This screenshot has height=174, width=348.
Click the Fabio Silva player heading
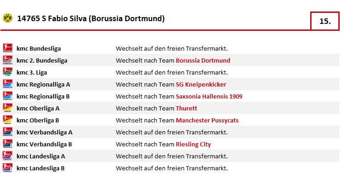(91, 18)
